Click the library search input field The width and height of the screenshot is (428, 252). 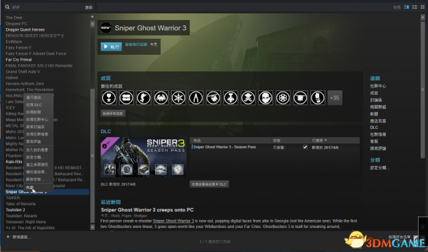pyautogui.click(x=46, y=7)
